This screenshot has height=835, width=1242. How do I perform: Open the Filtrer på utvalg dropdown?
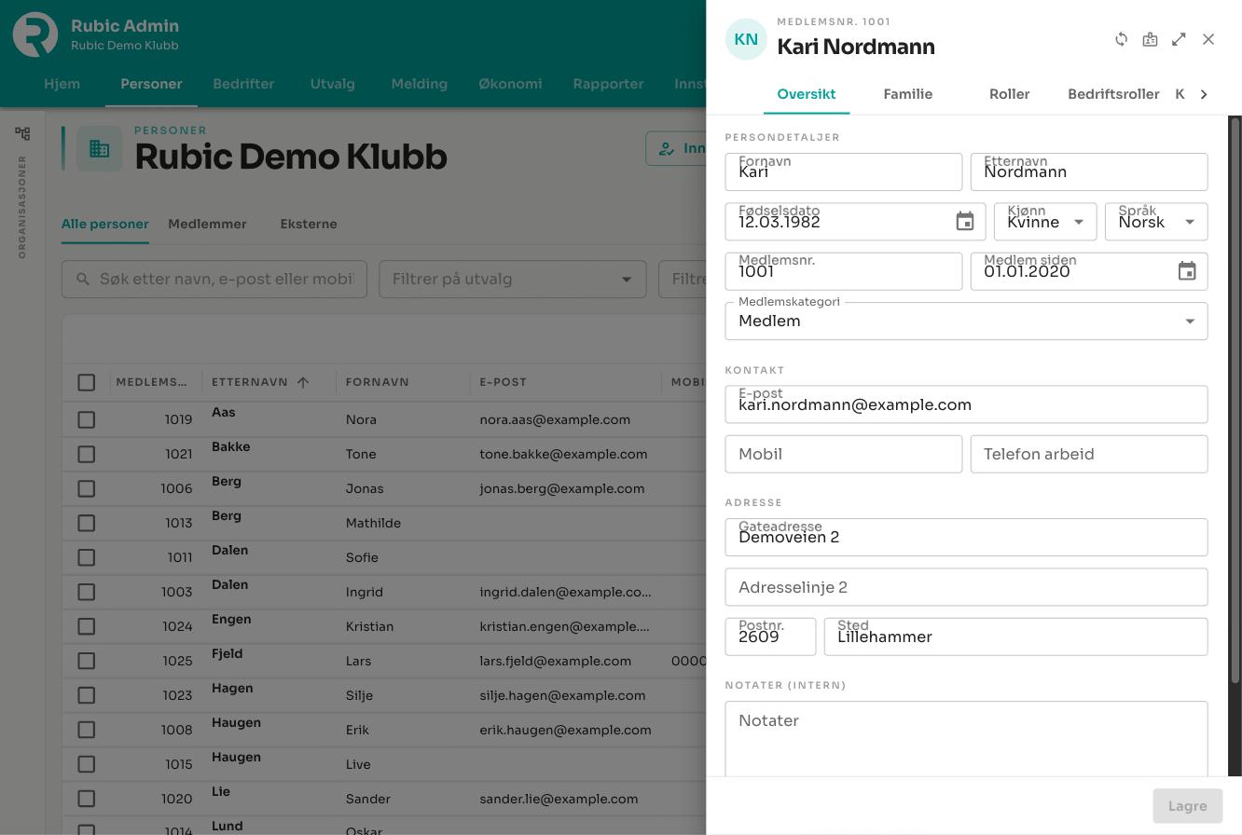pos(513,279)
